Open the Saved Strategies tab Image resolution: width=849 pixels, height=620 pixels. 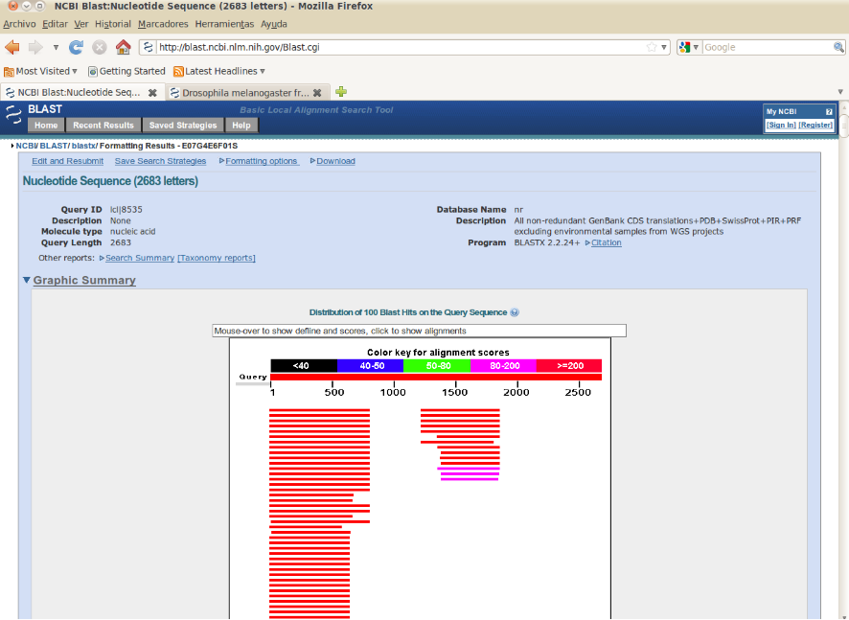183,126
